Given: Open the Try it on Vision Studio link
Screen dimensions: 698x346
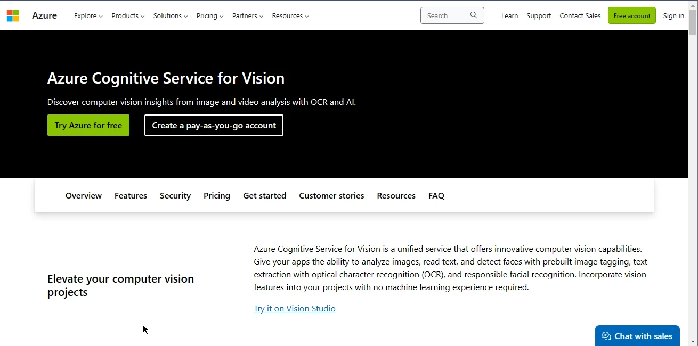Looking at the screenshot, I should tap(295, 309).
